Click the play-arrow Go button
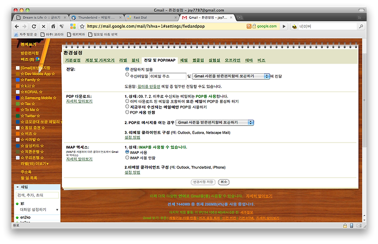This screenshot has width=378, height=244. pyautogui.click(x=284, y=26)
